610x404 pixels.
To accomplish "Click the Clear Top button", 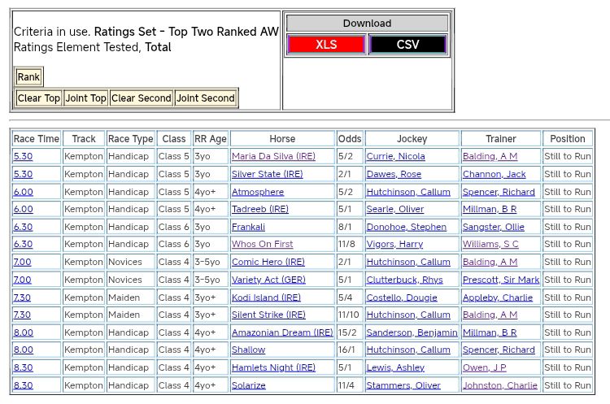I will [39, 98].
